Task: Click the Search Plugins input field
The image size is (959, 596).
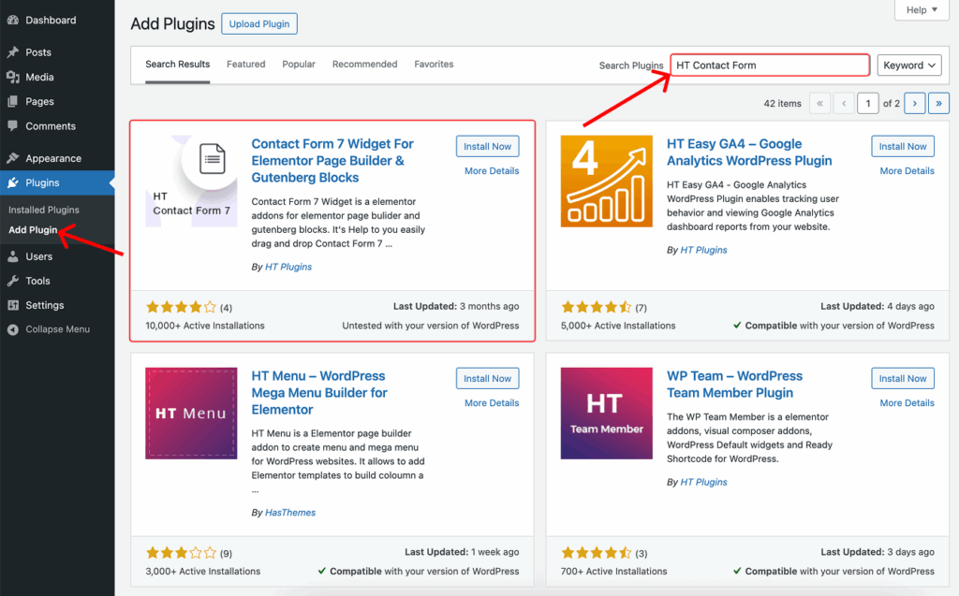Action: [x=770, y=65]
